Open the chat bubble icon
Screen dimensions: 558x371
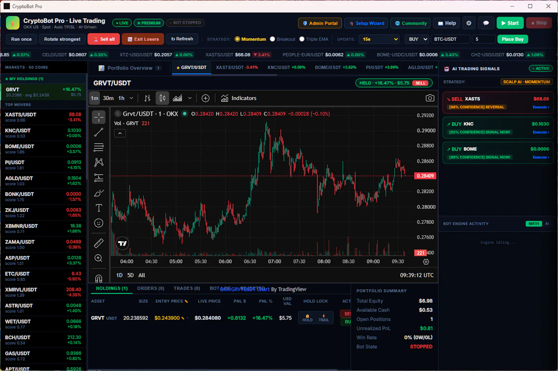(x=486, y=23)
